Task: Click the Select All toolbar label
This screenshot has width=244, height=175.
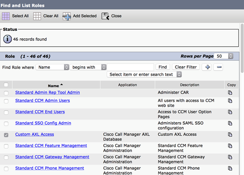Action: click(x=20, y=16)
